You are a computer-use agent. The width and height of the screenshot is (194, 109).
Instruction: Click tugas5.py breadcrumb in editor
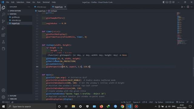42,11
